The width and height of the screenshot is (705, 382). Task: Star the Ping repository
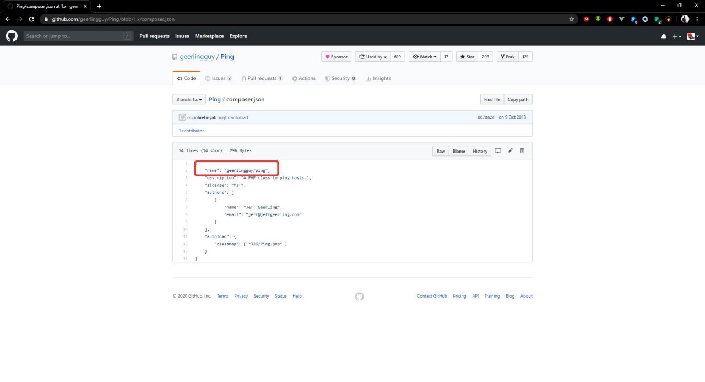pos(467,57)
